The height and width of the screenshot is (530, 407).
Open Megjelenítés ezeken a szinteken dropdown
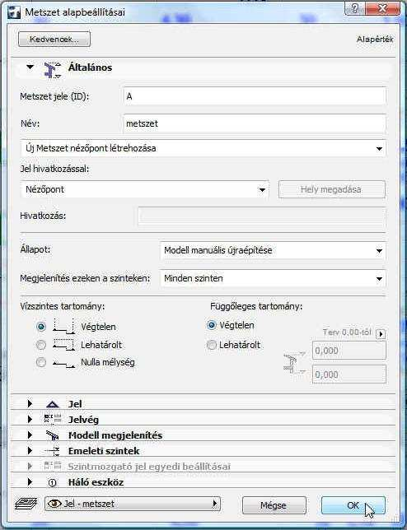[x=273, y=278]
